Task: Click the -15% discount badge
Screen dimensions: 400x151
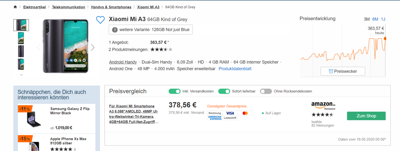Action: [x=24, y=139]
